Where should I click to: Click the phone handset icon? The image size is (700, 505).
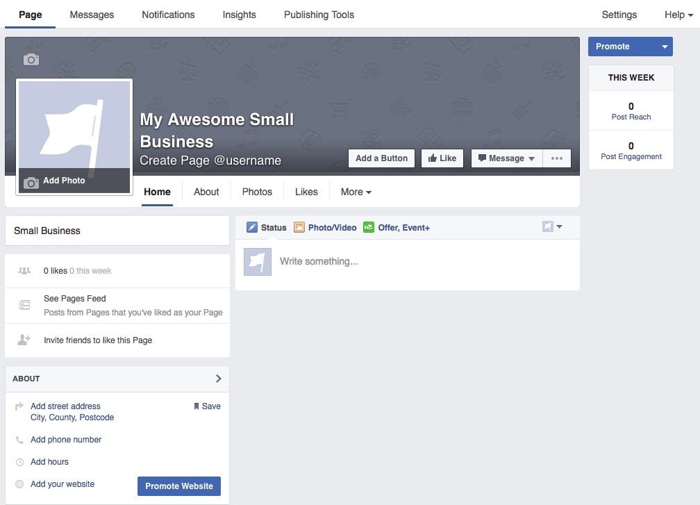19,440
